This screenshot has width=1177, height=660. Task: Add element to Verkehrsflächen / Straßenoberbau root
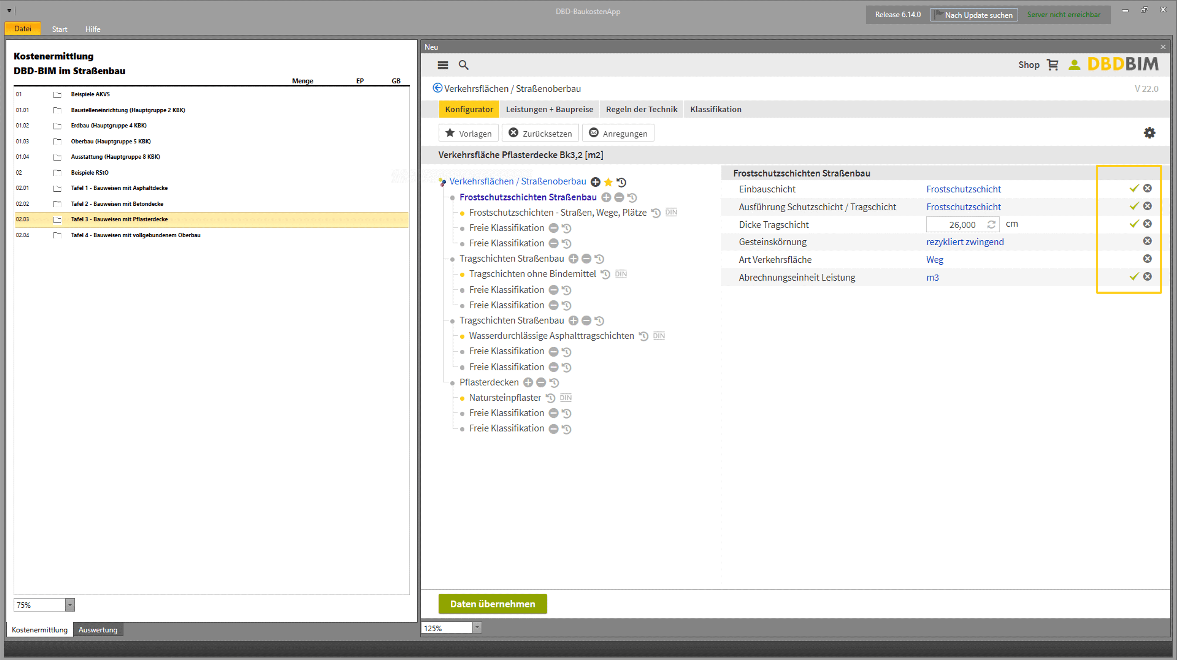click(595, 182)
